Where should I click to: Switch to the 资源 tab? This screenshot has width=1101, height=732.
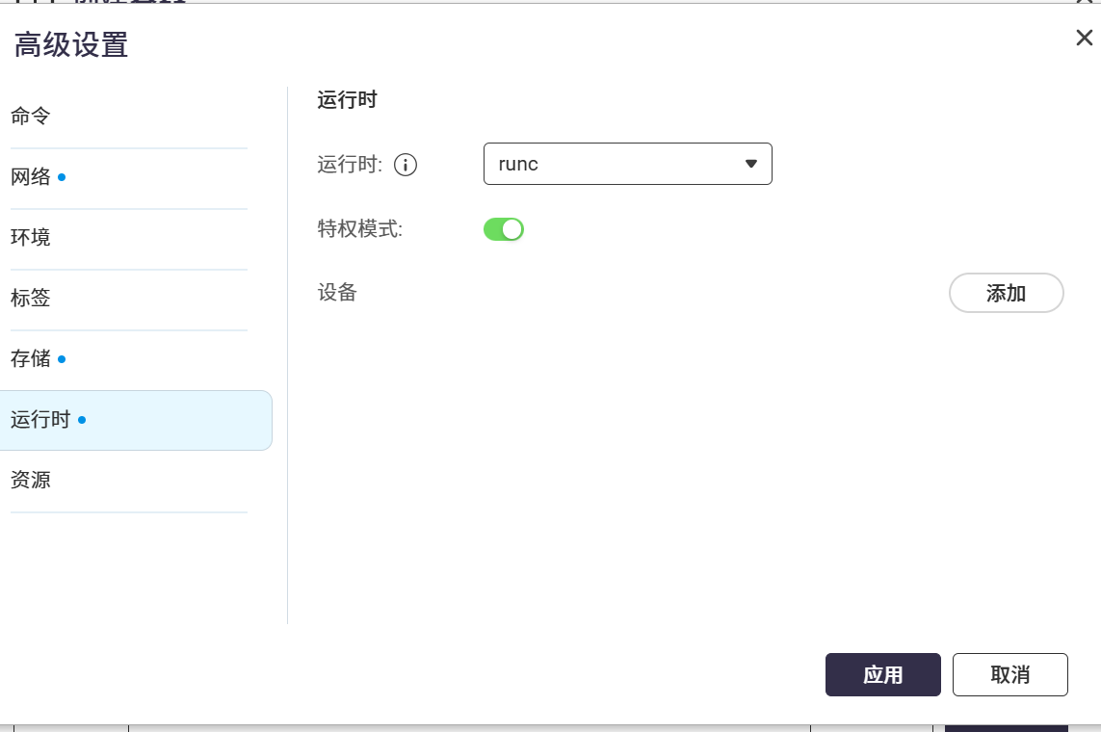[x=31, y=480]
